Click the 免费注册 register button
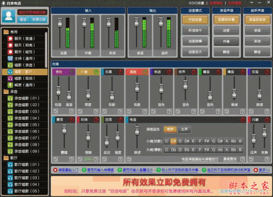The image size is (273, 197). point(39,19)
